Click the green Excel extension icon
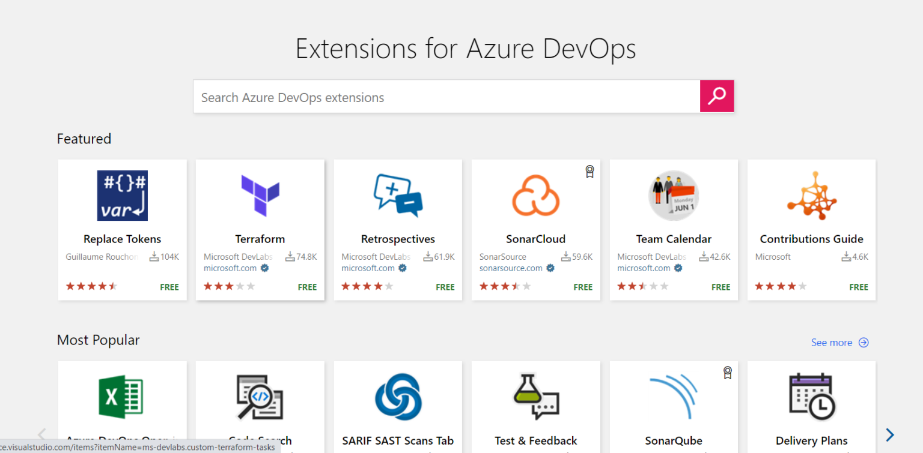 tap(121, 397)
